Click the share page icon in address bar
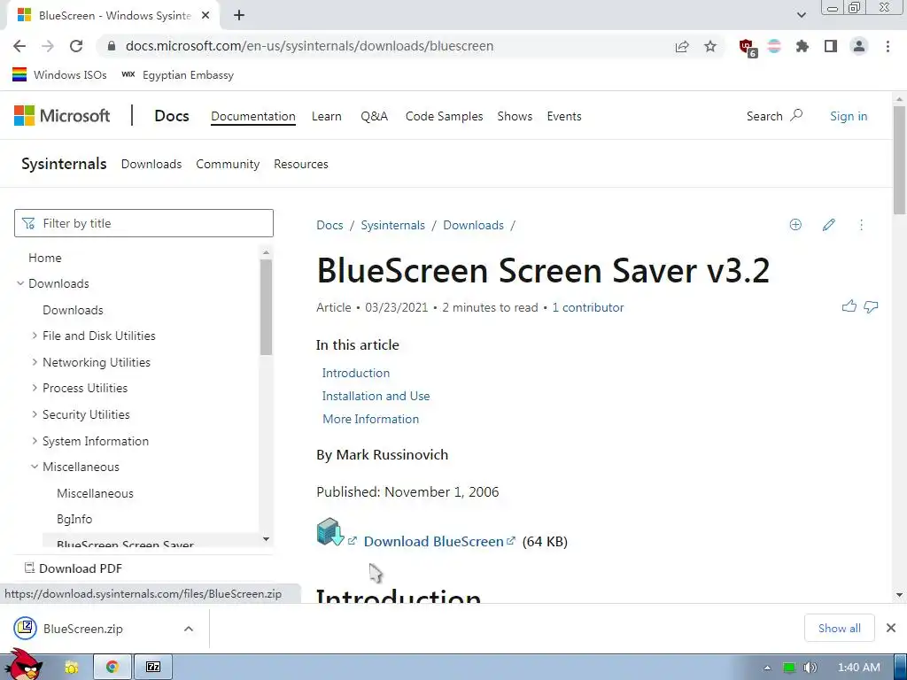907x680 pixels. coord(682,46)
